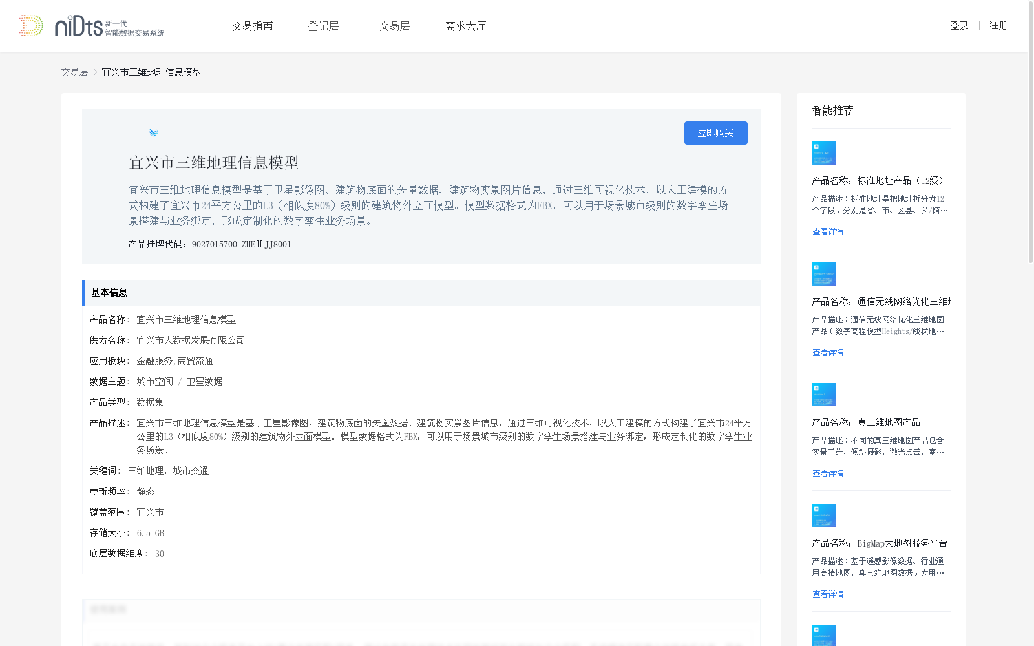Open the 真三维地图产品 thumbnail icon
1034x646 pixels.
[x=823, y=395]
